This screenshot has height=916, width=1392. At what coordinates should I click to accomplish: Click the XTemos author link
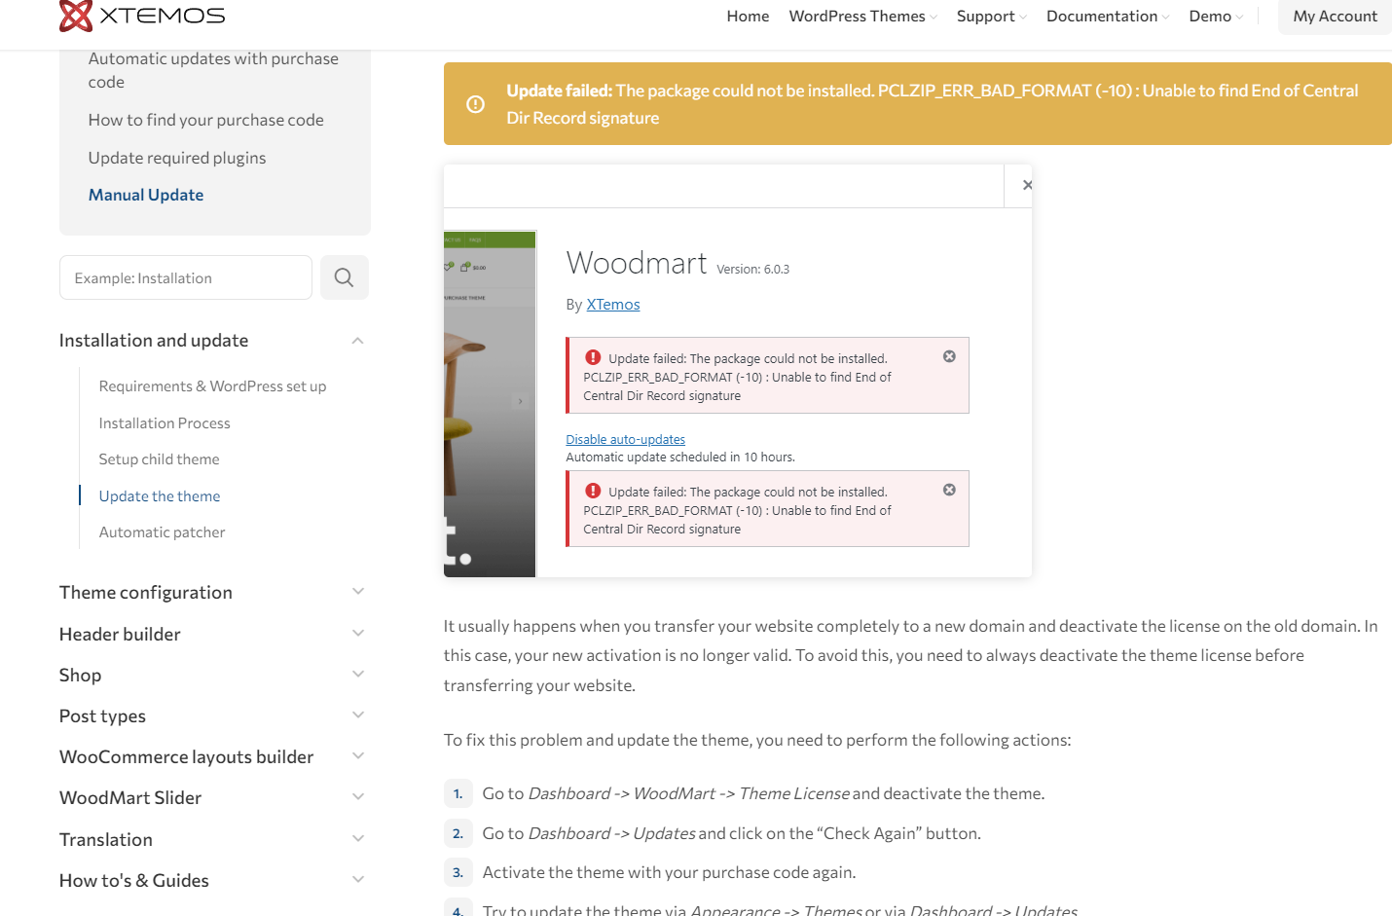click(x=613, y=305)
